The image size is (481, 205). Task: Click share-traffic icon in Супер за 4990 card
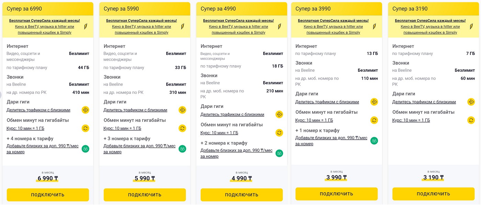point(279,114)
